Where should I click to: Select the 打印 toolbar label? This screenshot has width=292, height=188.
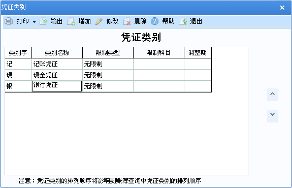23,21
